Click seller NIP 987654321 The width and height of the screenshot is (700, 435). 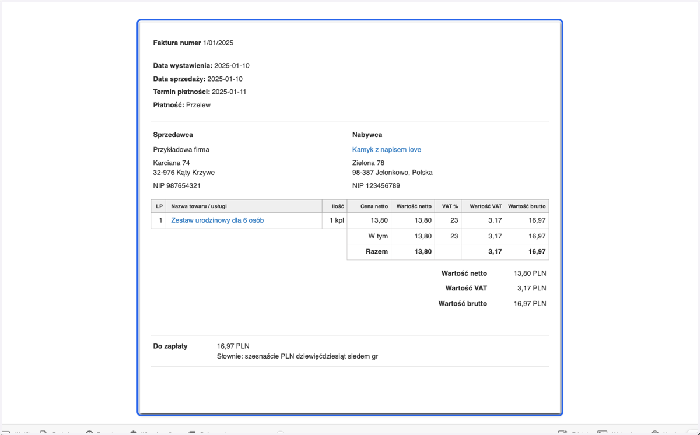tap(177, 186)
